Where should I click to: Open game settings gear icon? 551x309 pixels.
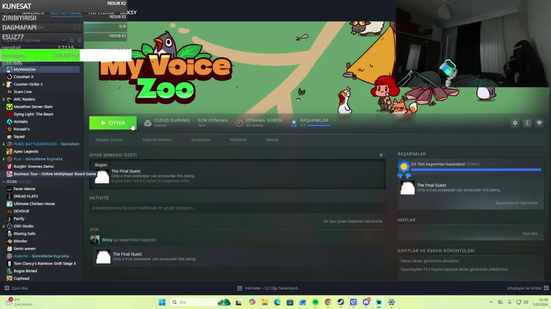(515, 123)
